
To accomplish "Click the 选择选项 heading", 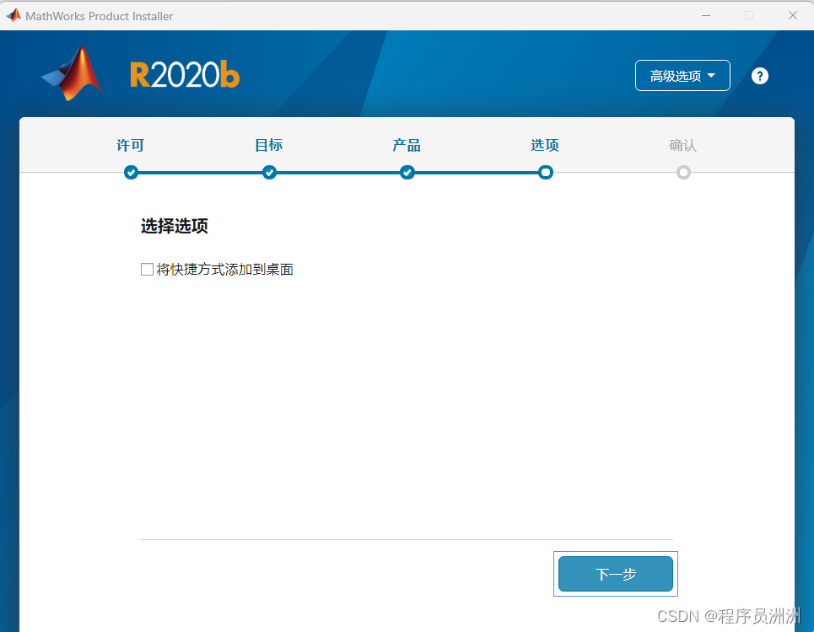I will (x=175, y=226).
